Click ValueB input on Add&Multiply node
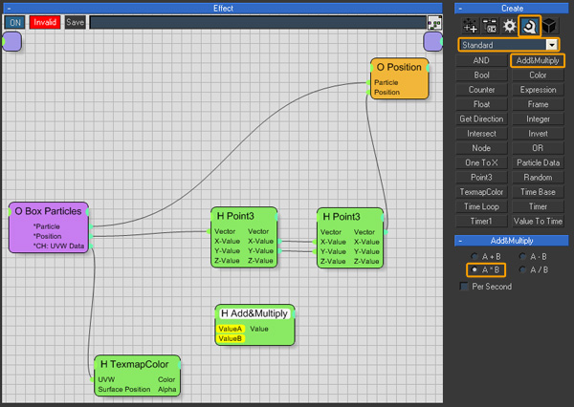This screenshot has height=407, width=574. click(230, 338)
